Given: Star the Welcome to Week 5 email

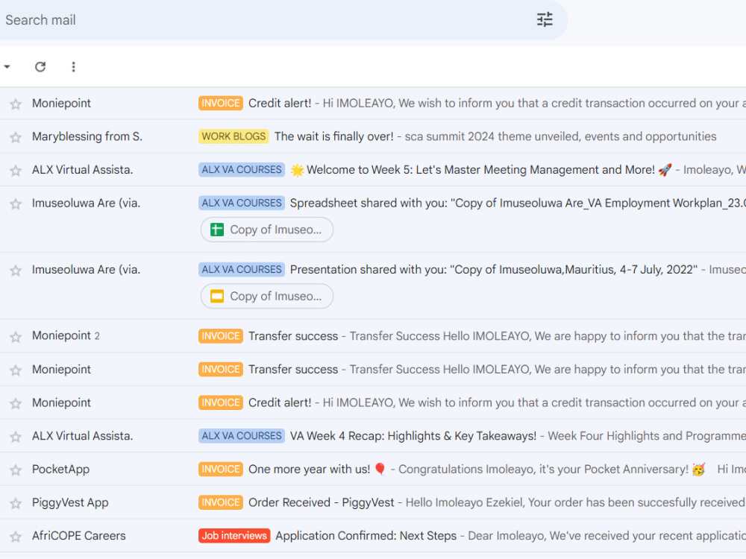Looking at the screenshot, I should (x=16, y=170).
